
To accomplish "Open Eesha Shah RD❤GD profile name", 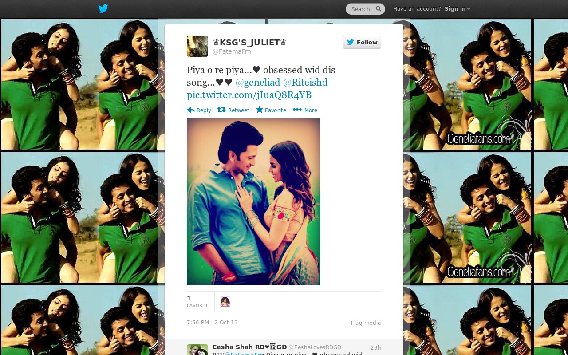I will click(249, 347).
